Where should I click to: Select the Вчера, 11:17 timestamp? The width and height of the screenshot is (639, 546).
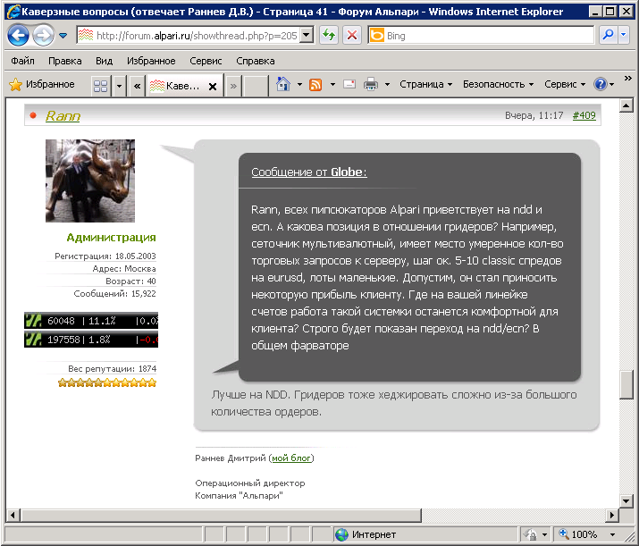(534, 115)
